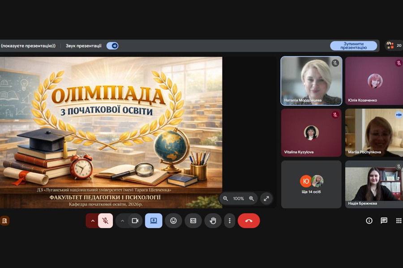Zoom out the presentation

tap(226, 198)
